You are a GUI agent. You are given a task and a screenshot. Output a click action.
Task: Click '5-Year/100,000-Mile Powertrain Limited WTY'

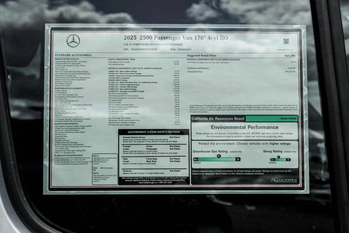(x=71, y=164)
